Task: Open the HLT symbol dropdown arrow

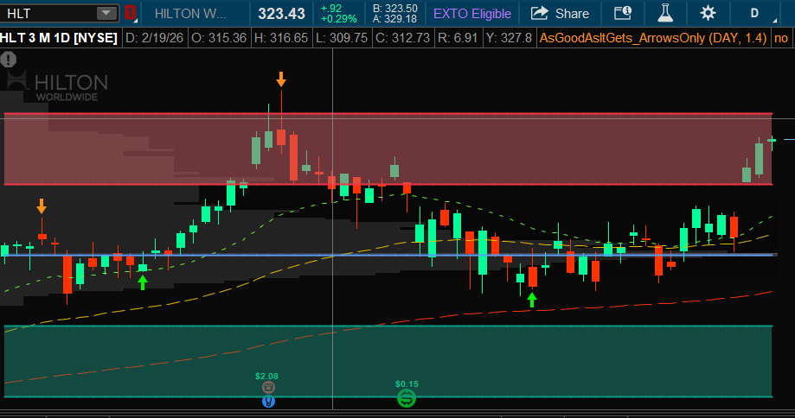Action: tap(106, 13)
